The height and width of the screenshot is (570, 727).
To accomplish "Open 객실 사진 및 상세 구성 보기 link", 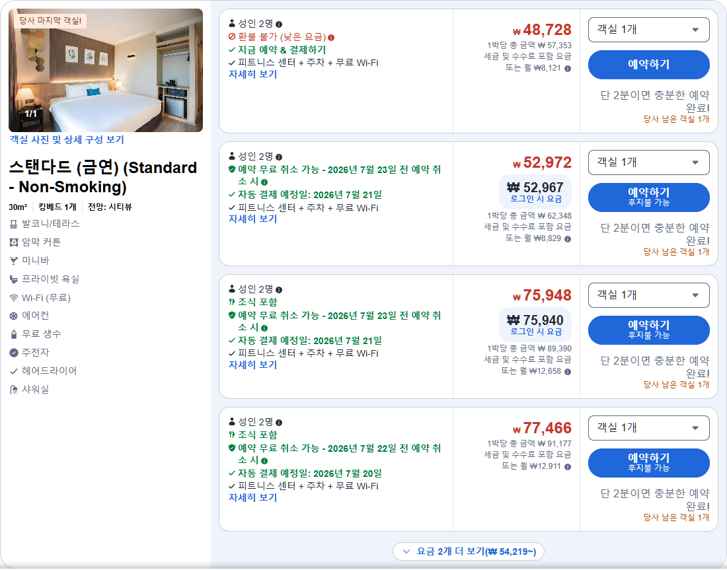I will point(67,139).
